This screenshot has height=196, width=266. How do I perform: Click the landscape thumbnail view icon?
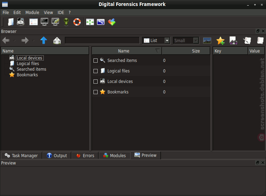(207, 41)
